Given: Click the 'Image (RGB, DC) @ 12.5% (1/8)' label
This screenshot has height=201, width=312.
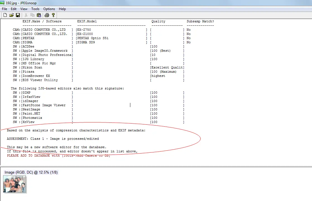Looking at the screenshot, I should point(31,172).
